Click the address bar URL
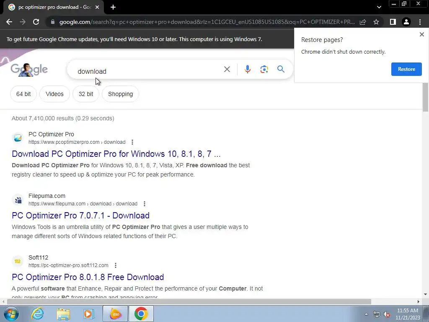Screen dimensions: 429x322 tap(207, 22)
